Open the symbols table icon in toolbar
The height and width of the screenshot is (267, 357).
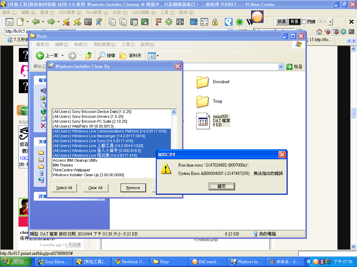coord(204,22)
